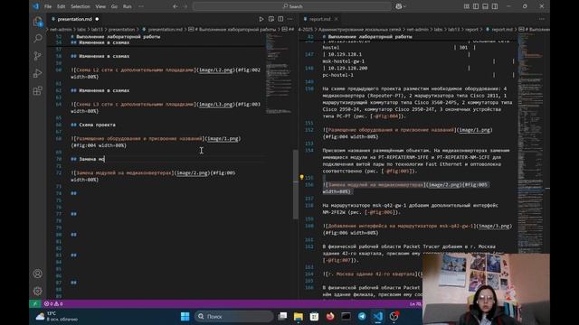Switch to the report.md tab

319,19
